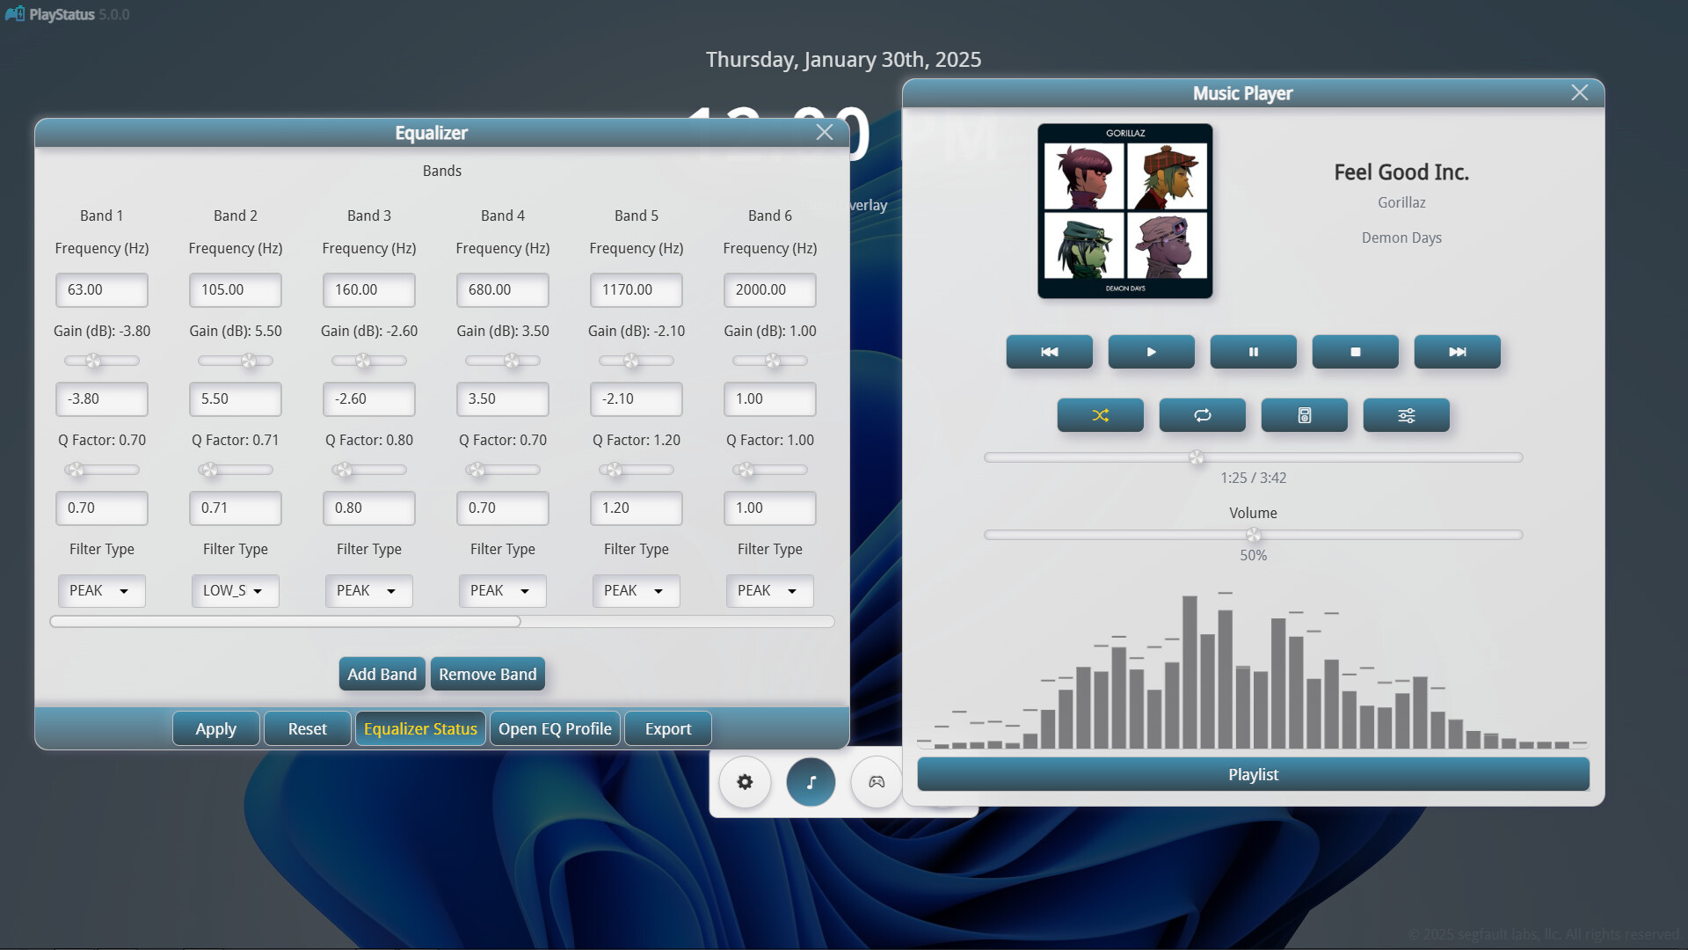Open the Playlist panel
The width and height of the screenshot is (1688, 950).
tap(1252, 774)
